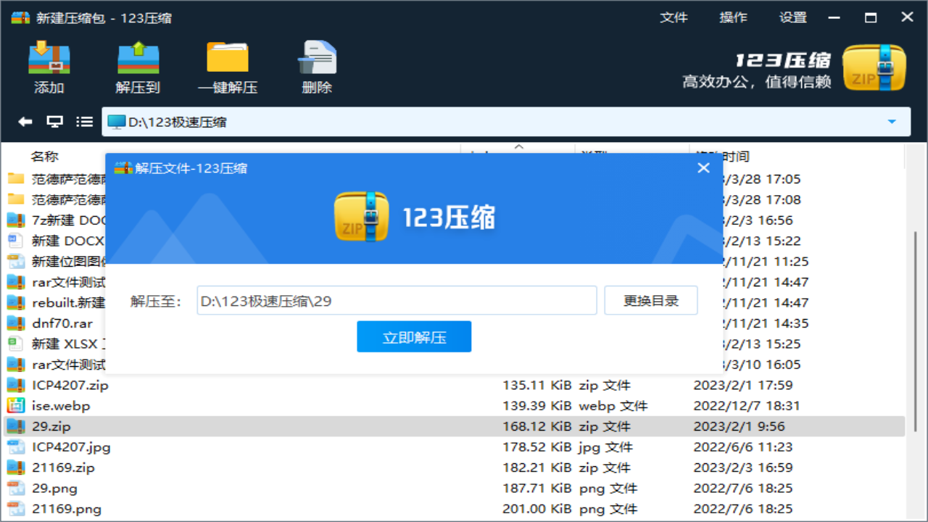The width and height of the screenshot is (928, 522).
Task: Click the 删除 (Delete) toolbar icon
Action: [317, 58]
